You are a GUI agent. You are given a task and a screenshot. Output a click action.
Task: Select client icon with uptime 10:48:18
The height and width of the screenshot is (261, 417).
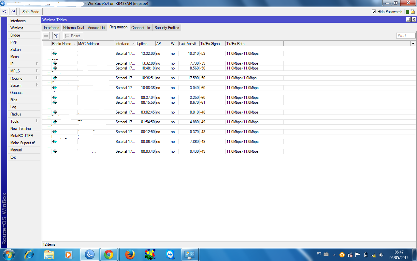click(55, 68)
